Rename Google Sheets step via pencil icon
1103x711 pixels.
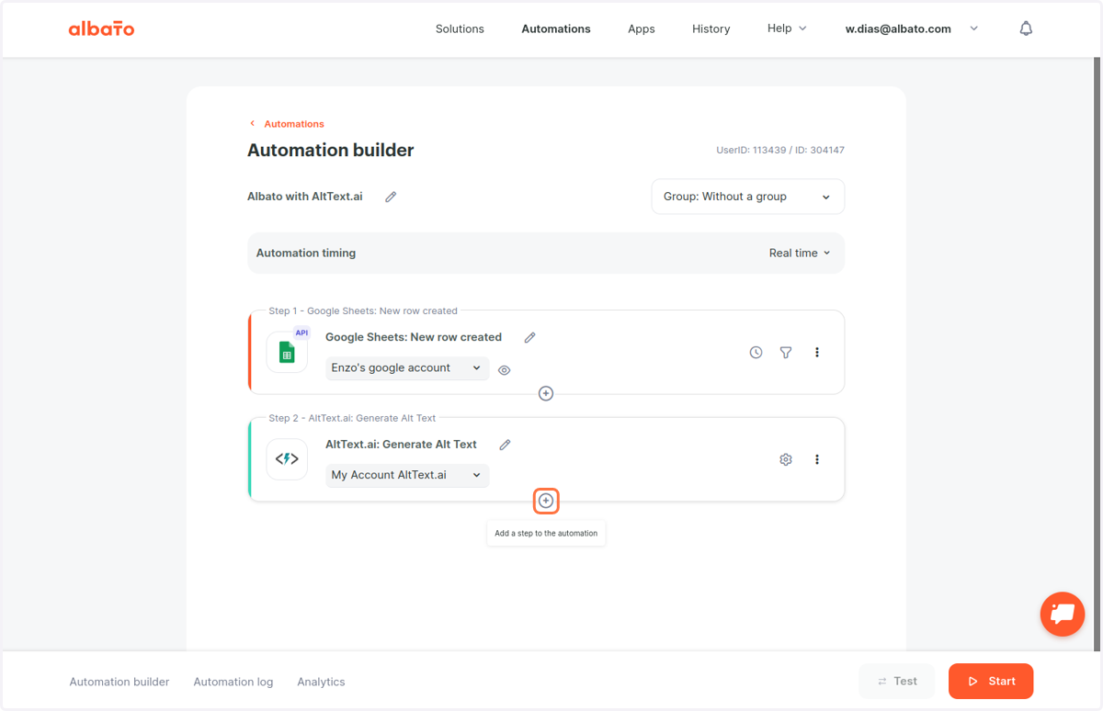[x=529, y=337]
